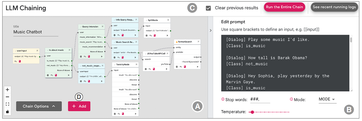Collapse the edit prompt side panel arrow
The height and width of the screenshot is (121, 362).
tap(211, 30)
